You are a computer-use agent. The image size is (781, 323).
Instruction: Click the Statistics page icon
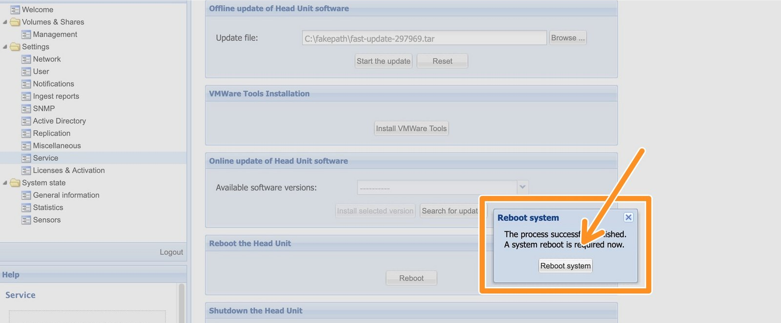click(x=26, y=208)
